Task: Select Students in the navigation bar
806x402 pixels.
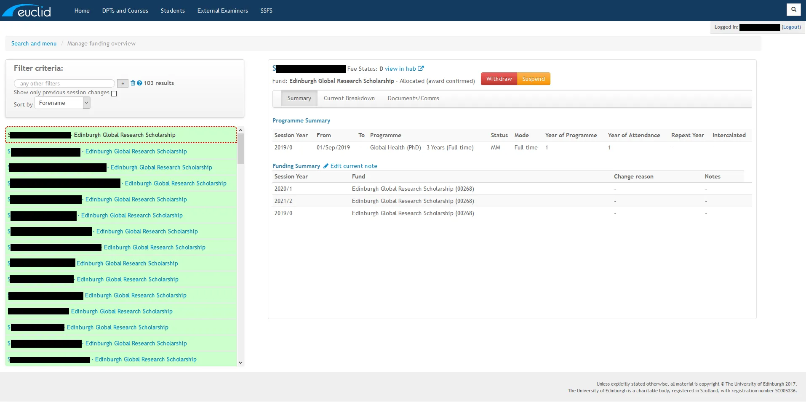Action: 172,11
